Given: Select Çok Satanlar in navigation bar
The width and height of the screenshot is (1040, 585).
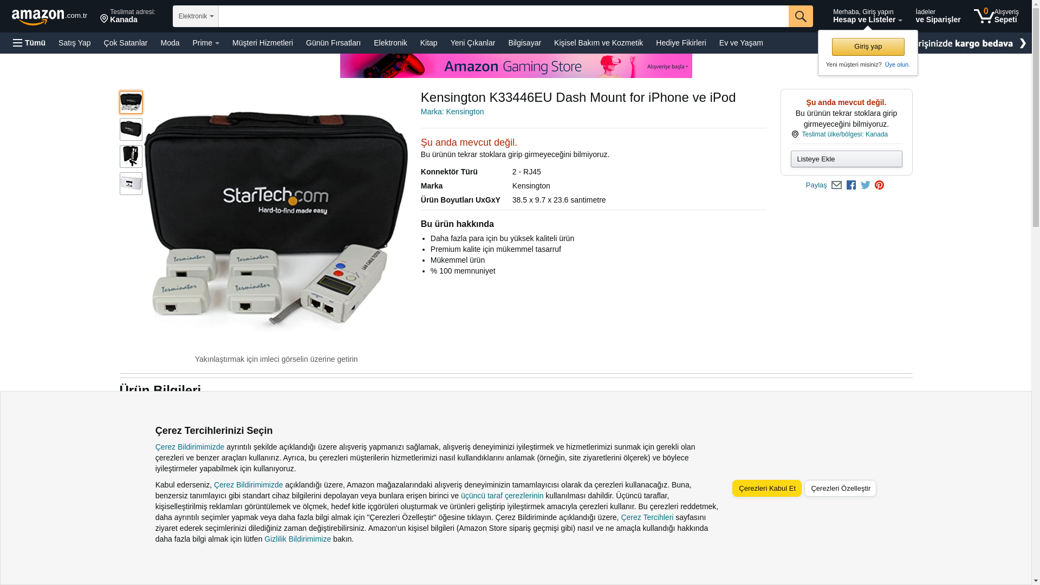Looking at the screenshot, I should pos(125,43).
